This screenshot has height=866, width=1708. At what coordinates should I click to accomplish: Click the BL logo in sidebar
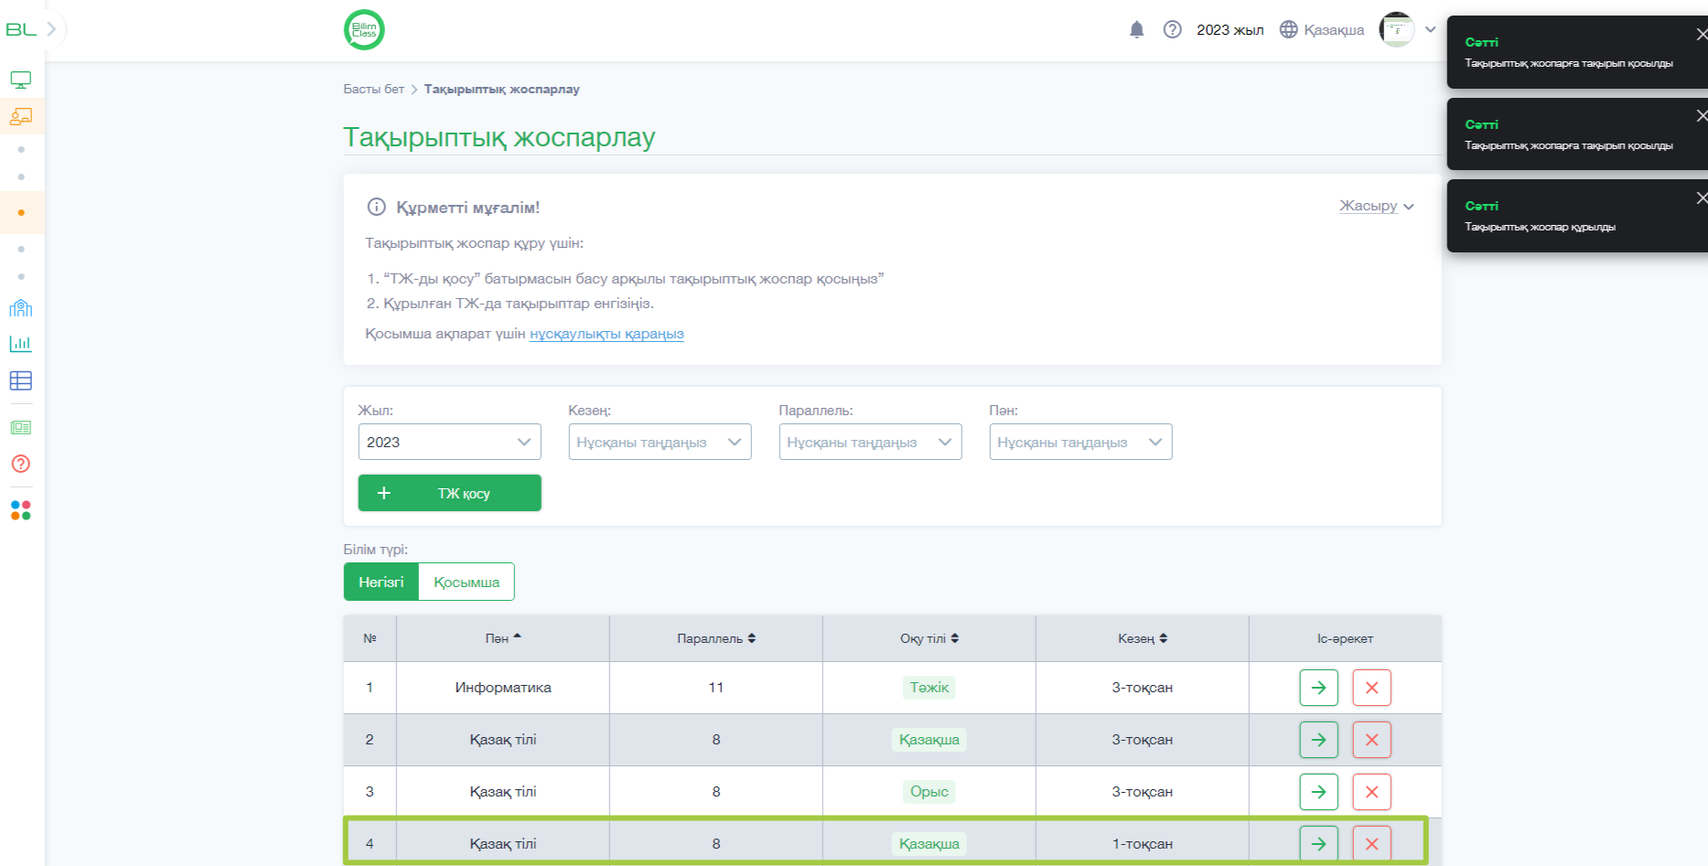point(21,29)
